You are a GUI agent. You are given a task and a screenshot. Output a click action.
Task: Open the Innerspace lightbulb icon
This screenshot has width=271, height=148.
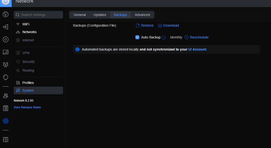click(5, 77)
